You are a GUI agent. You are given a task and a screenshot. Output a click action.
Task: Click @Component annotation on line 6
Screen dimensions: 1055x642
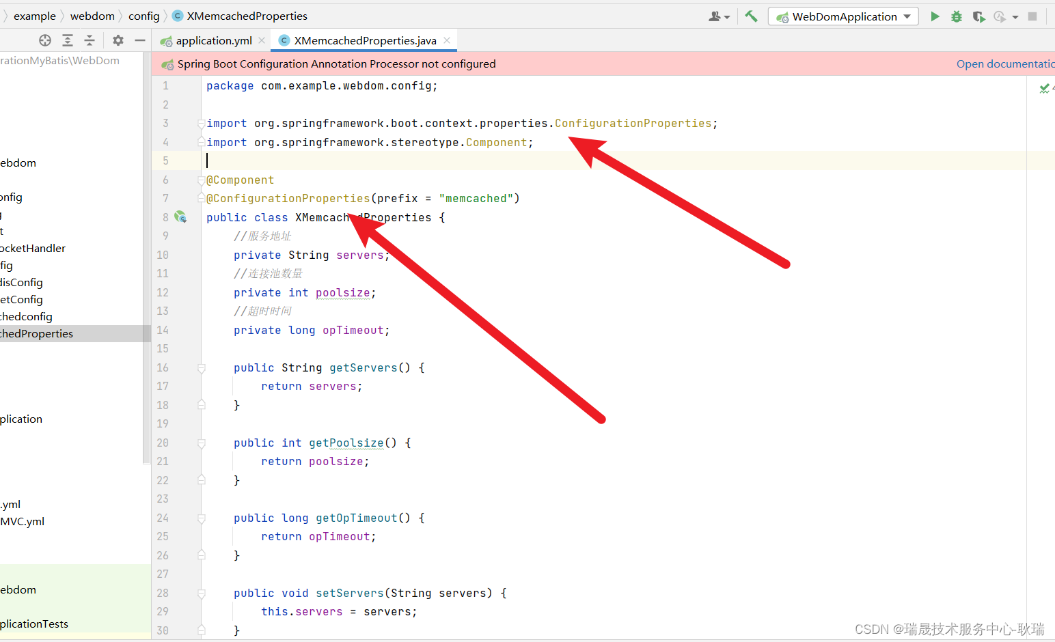tap(241, 180)
